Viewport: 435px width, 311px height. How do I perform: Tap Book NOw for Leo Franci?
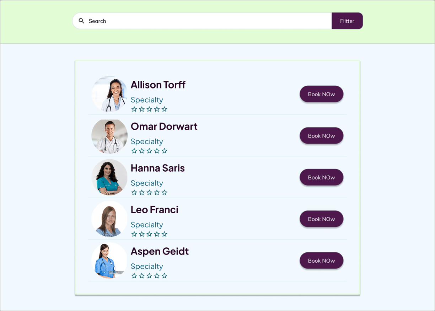pos(321,219)
